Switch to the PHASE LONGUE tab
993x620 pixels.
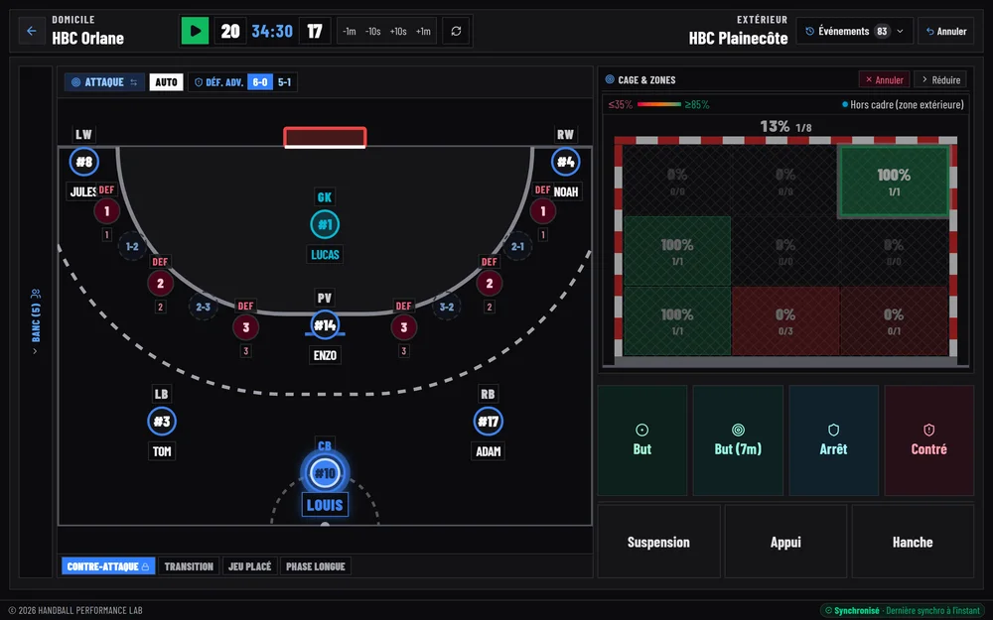click(316, 566)
